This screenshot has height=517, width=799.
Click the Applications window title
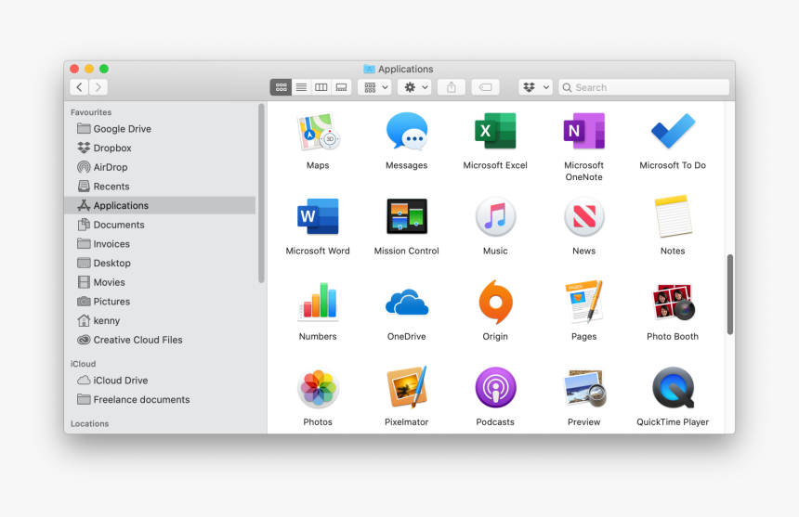[x=406, y=69]
